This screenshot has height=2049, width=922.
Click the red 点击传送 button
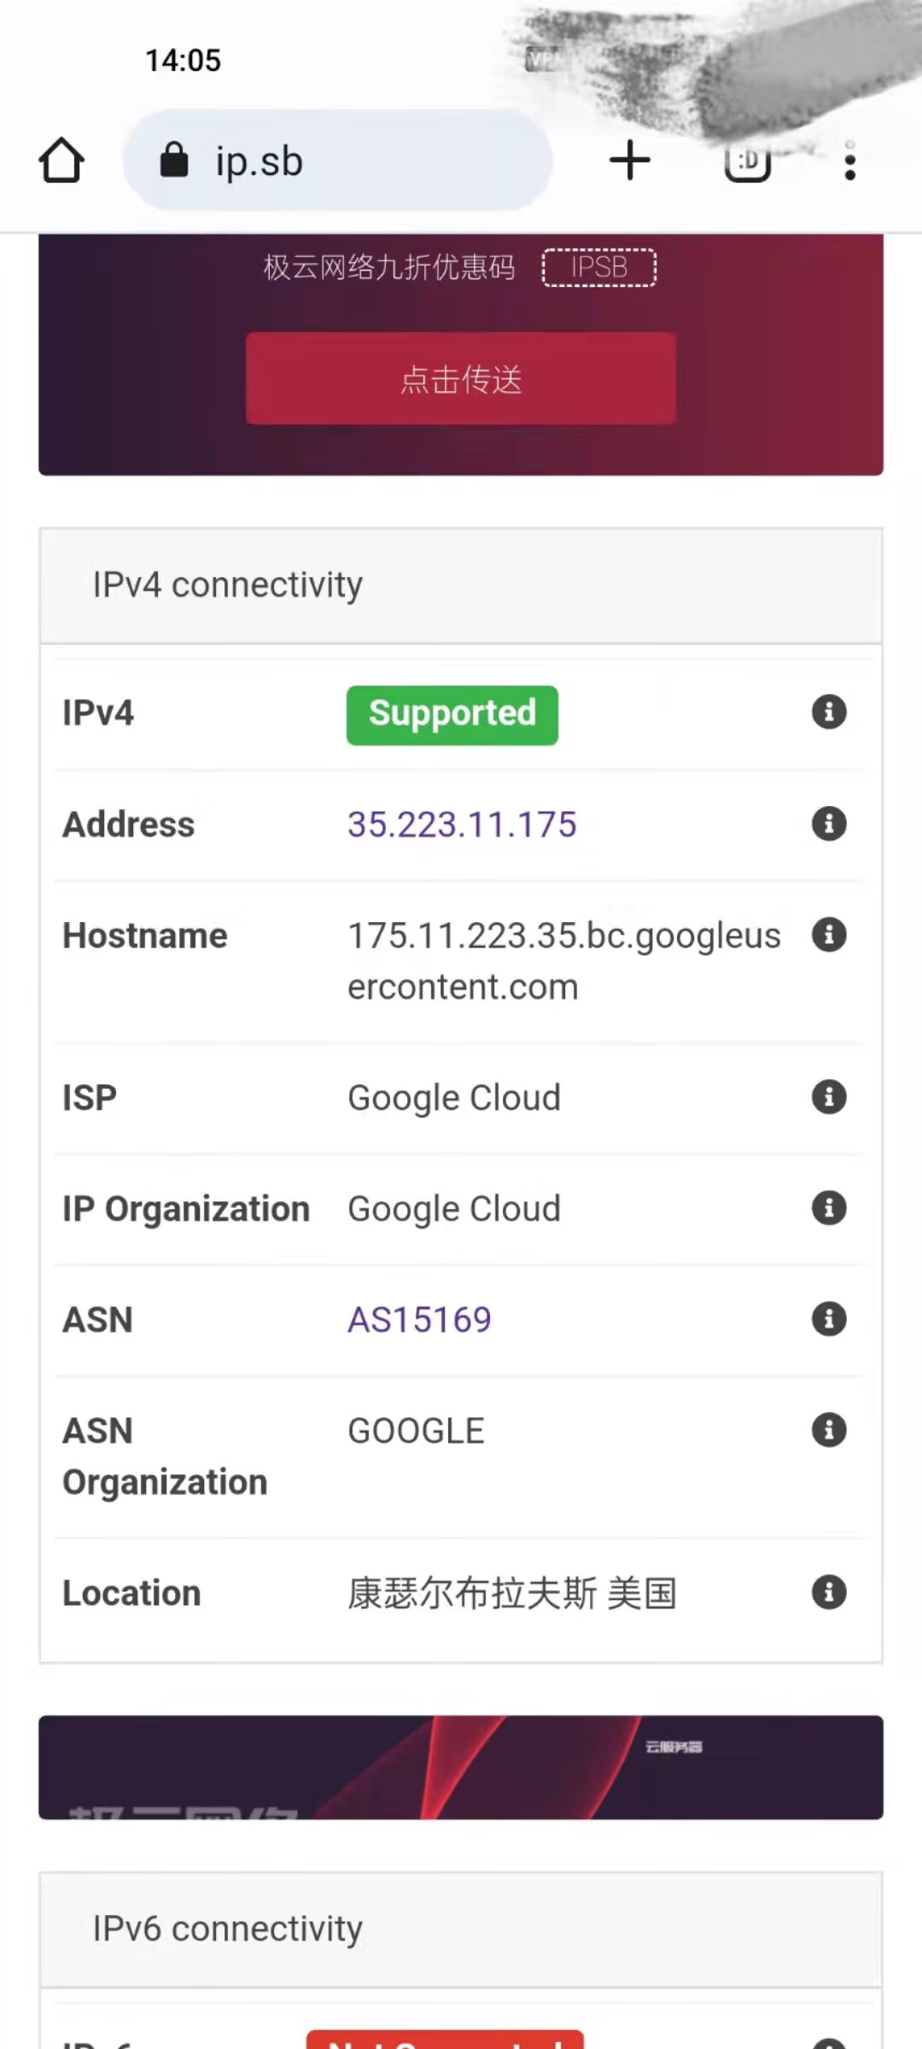(x=461, y=378)
